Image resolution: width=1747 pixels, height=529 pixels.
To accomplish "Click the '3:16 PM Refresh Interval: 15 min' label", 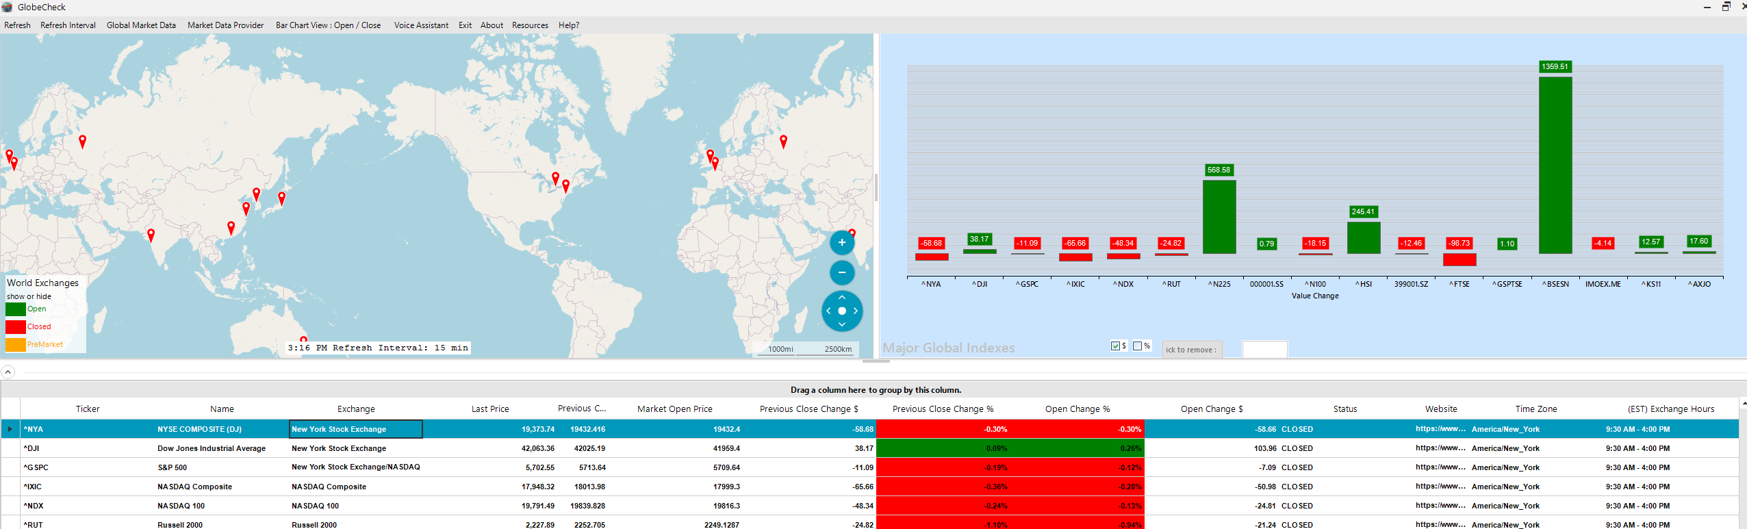I will (x=378, y=348).
